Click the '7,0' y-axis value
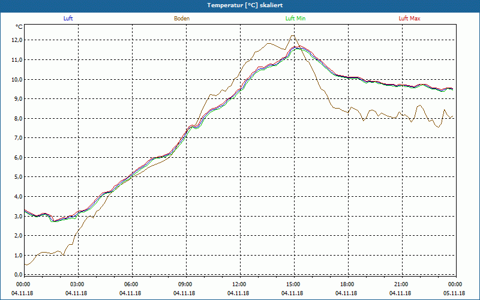Viewport: 480px width, 300px height. (19, 138)
